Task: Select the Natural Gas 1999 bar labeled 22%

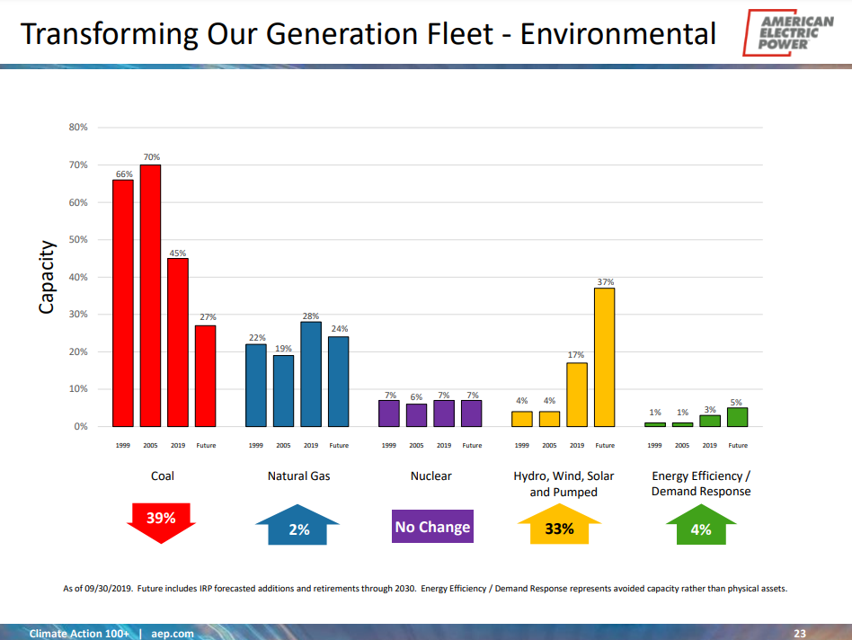Action: (x=256, y=386)
